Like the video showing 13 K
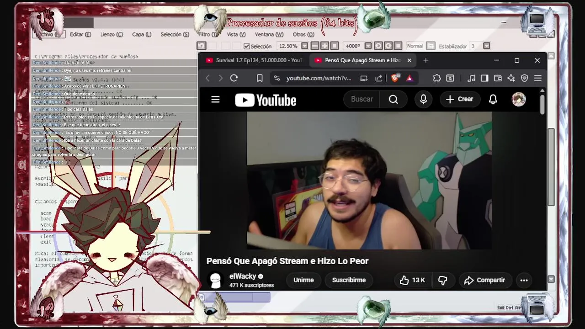585x329 pixels. click(x=412, y=280)
